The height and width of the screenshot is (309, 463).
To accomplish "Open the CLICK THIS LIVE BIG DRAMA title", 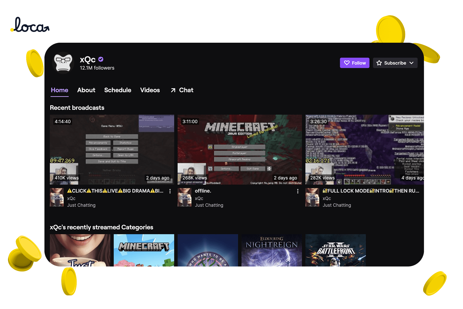I will tap(115, 191).
